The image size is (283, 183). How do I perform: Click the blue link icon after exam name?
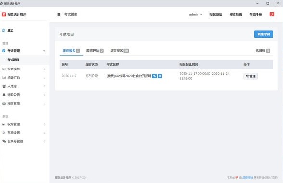[155, 76]
